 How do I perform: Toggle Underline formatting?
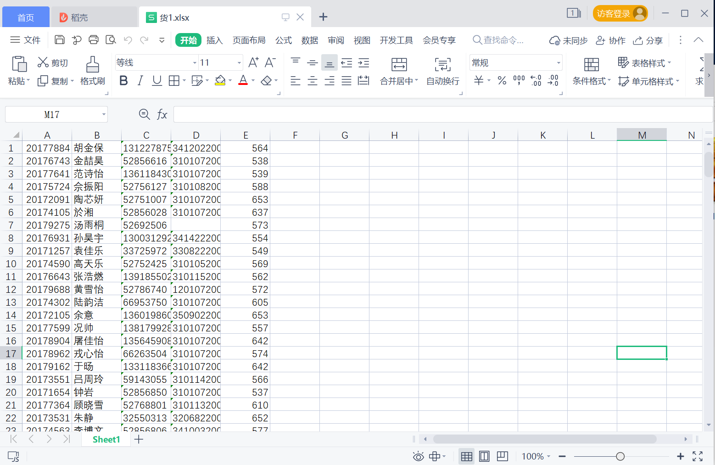coord(157,81)
